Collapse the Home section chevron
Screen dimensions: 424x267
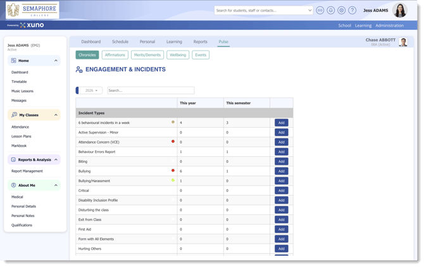click(x=56, y=61)
